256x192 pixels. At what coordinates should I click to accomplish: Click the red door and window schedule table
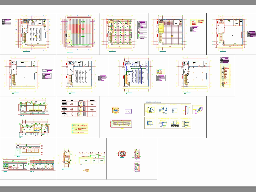78,109
